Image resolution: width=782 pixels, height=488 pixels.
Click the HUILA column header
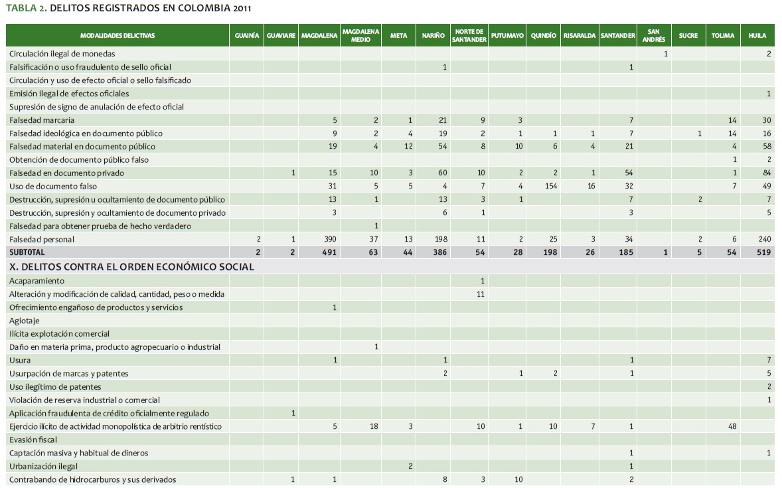(x=757, y=35)
